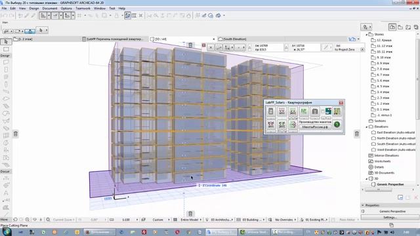Collapse the 3D group in the navigator

pyautogui.click(x=366, y=178)
